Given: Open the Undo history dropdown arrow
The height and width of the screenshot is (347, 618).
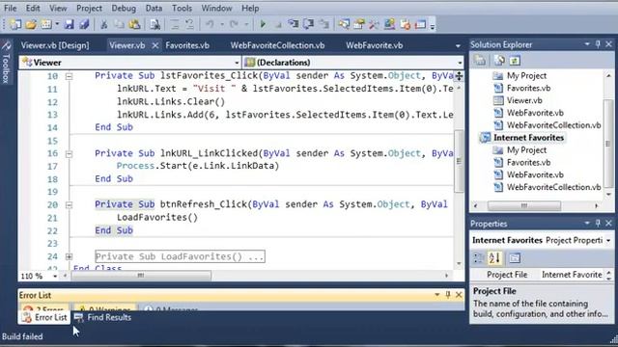Looking at the screenshot, I should 222,24.
